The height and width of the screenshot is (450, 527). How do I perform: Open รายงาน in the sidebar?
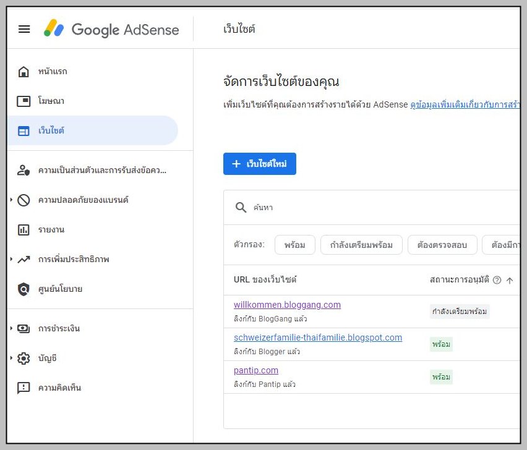coord(51,230)
